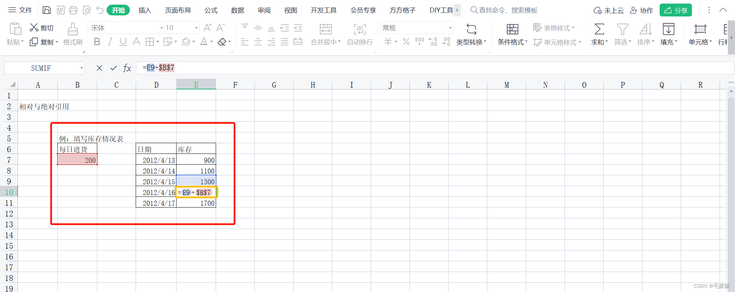Image resolution: width=735 pixels, height=292 pixels.
Task: Click the Print icon in quick access bar
Action: pyautogui.click(x=74, y=10)
